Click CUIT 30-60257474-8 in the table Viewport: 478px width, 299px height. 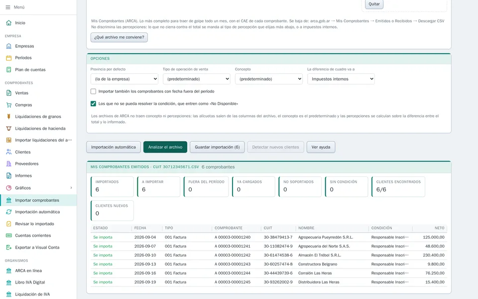point(278,264)
